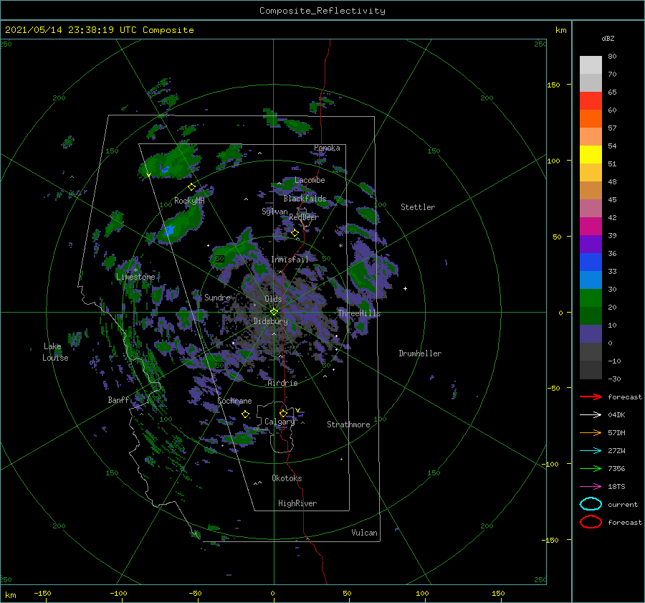Click the 'Lacombe' city label
645x603 pixels.
[x=310, y=180]
